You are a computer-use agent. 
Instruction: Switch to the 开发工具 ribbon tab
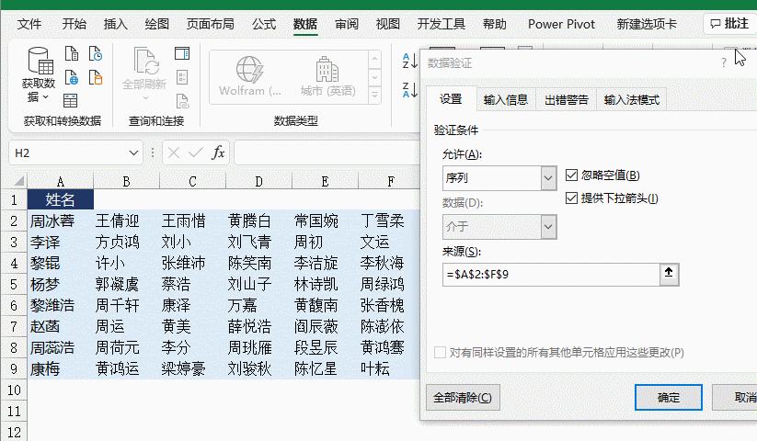442,24
